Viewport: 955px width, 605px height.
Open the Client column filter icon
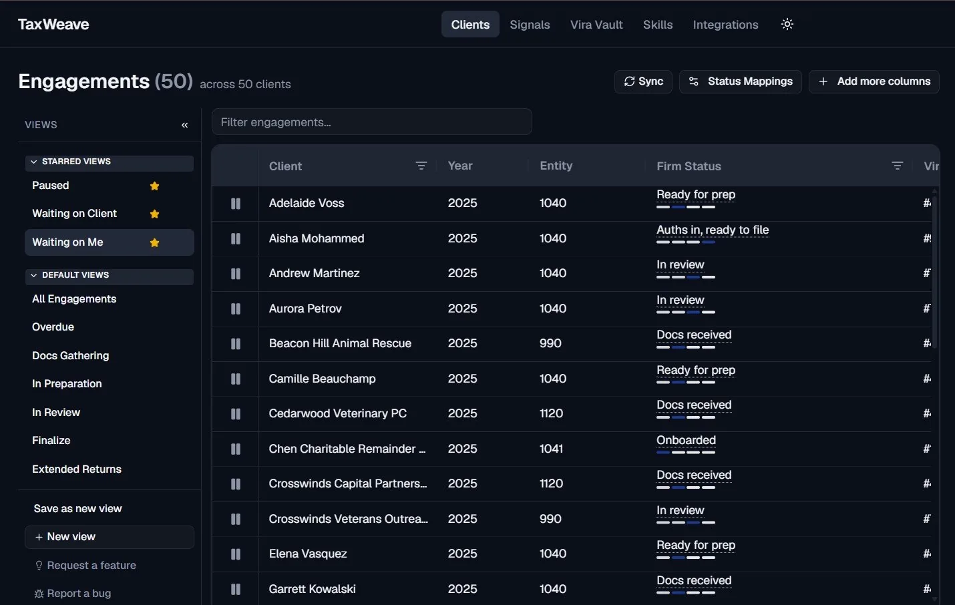421,166
